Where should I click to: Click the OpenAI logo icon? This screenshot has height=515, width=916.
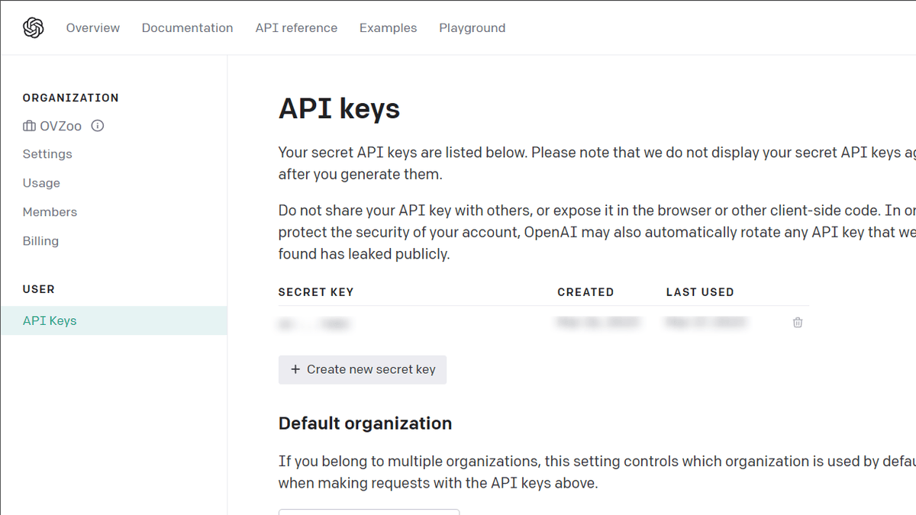32,27
